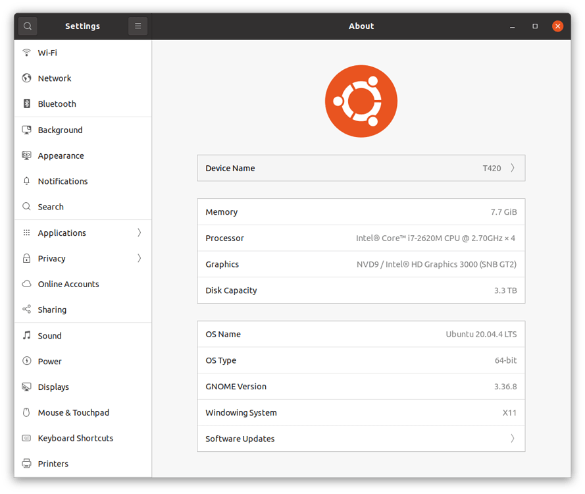Image resolution: width=585 pixels, height=494 pixels.
Task: Click the Keyboard Shortcuts icon
Action: pos(27,438)
